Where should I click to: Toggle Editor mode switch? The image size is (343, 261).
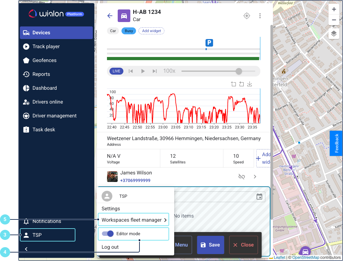tap(108, 234)
